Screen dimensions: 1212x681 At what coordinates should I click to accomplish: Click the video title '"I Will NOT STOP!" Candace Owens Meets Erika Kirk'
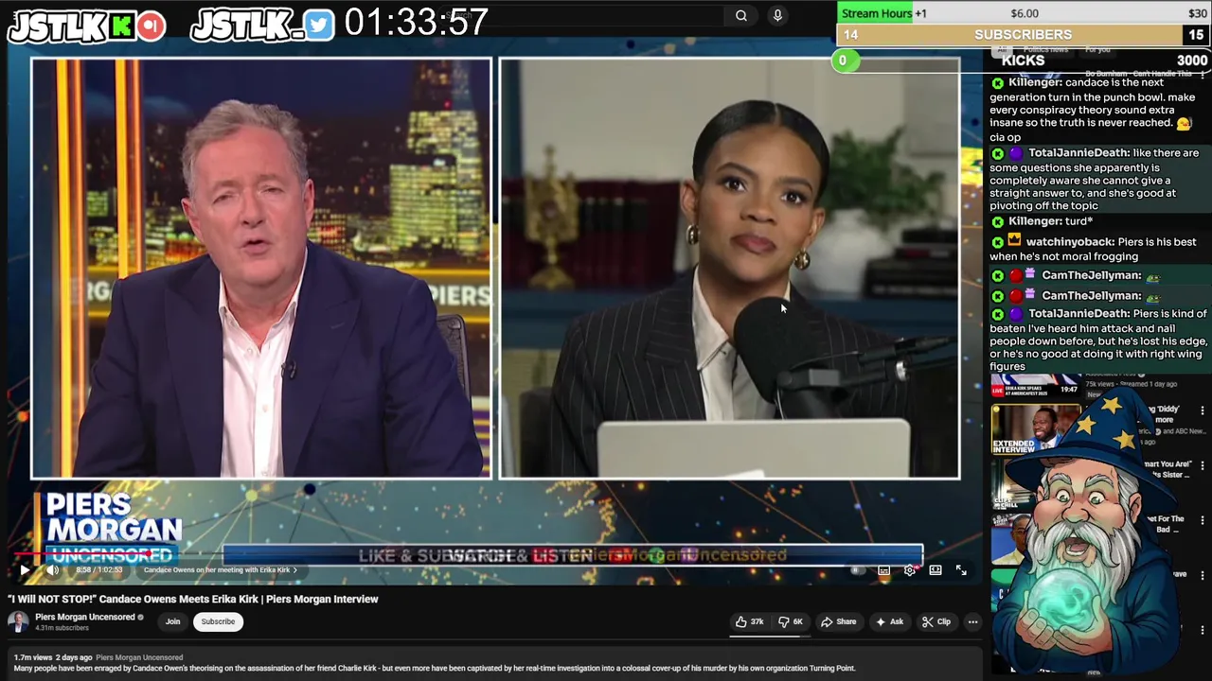point(193,599)
